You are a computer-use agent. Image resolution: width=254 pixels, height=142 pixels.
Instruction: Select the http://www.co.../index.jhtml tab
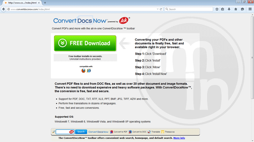coord(22,3)
